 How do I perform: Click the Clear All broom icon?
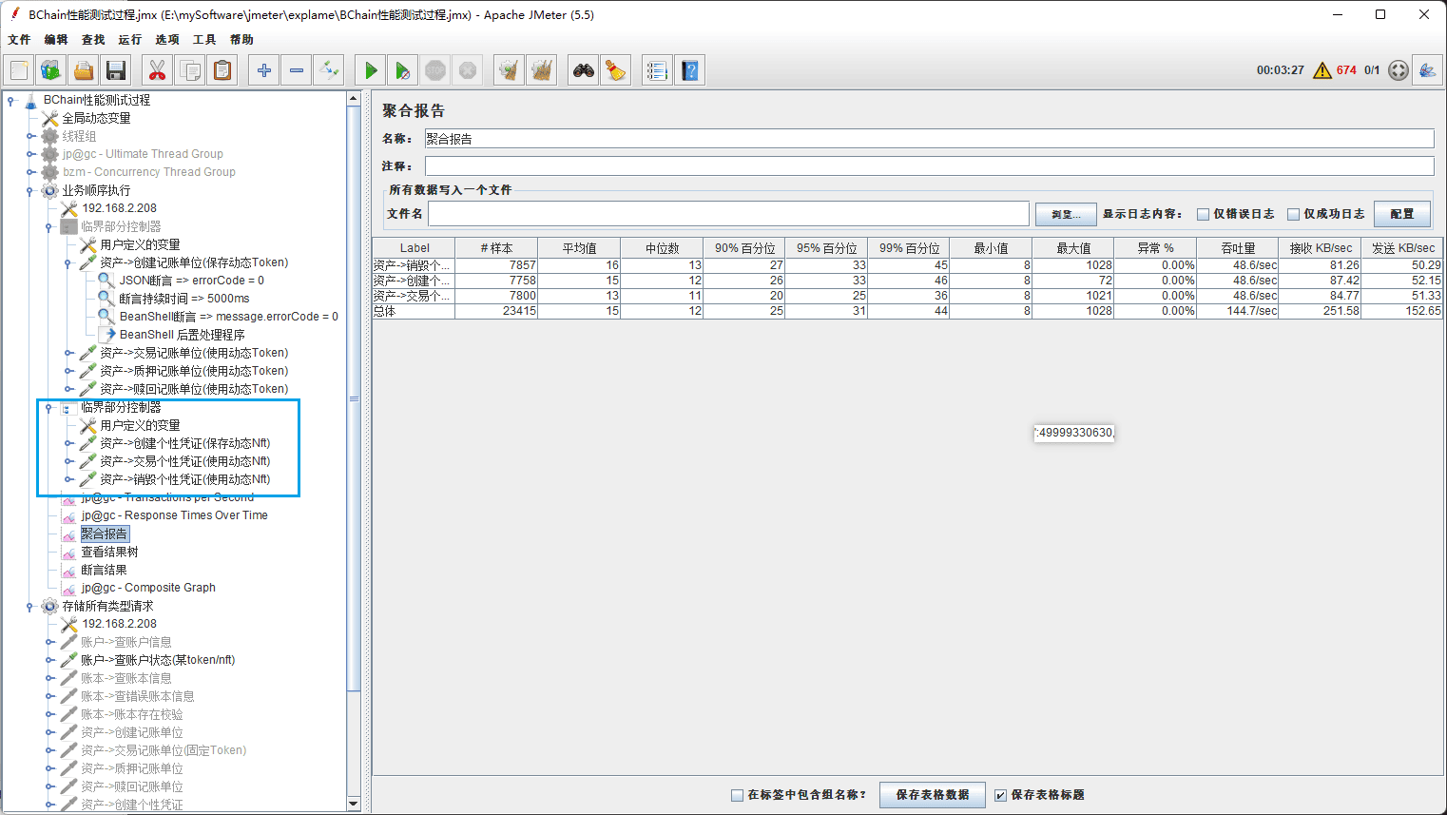[x=616, y=70]
